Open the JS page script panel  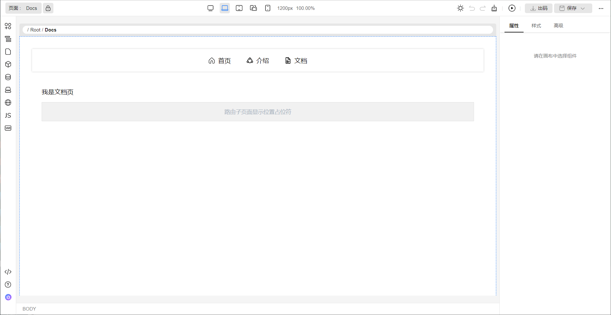[8, 115]
